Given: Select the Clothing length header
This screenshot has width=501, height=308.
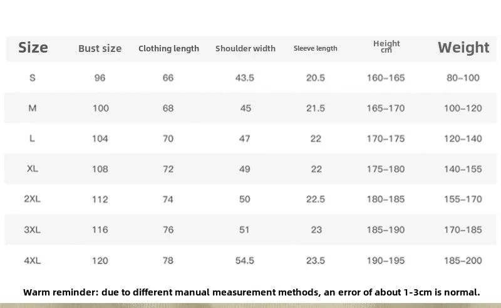Looking at the screenshot, I should (168, 48).
